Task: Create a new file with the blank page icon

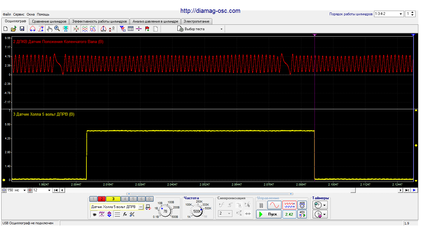Action: click(x=5, y=29)
